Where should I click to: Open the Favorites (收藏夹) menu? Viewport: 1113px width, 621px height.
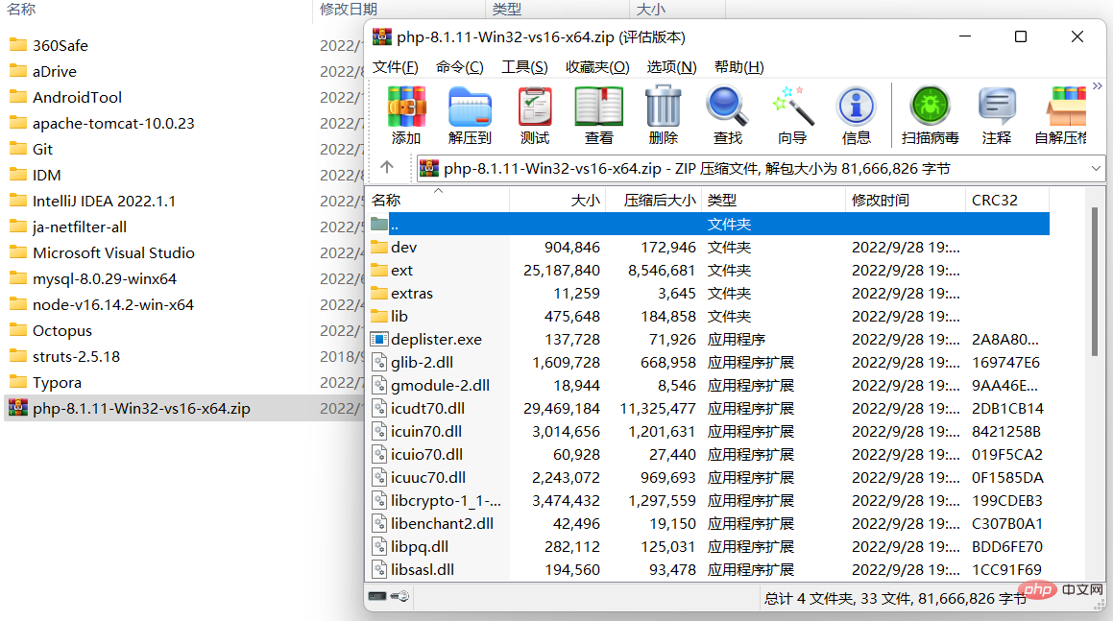tap(597, 67)
